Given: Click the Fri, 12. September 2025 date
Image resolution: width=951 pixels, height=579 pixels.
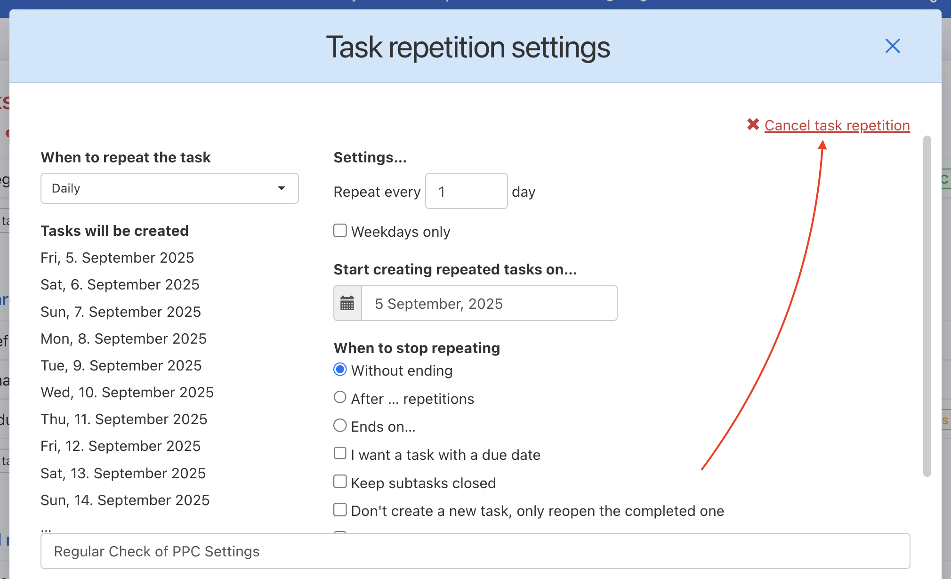Looking at the screenshot, I should click(121, 446).
